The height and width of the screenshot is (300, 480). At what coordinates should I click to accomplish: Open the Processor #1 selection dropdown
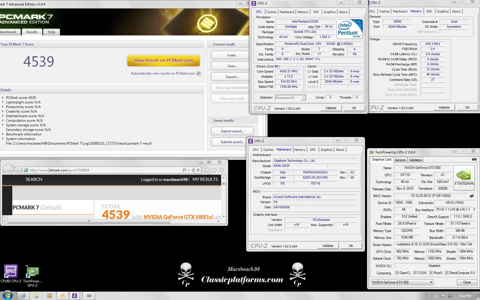[303, 98]
